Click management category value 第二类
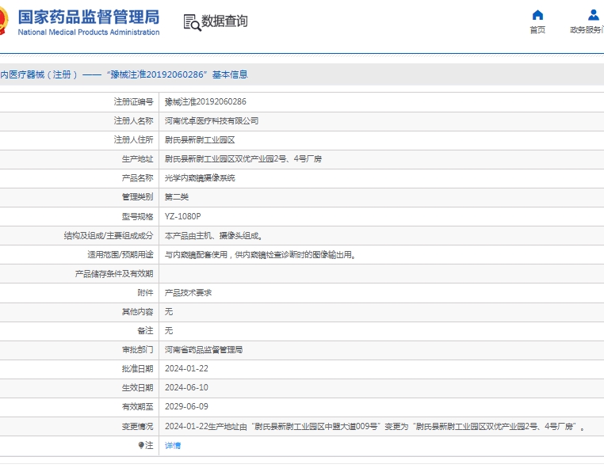 (x=177, y=197)
